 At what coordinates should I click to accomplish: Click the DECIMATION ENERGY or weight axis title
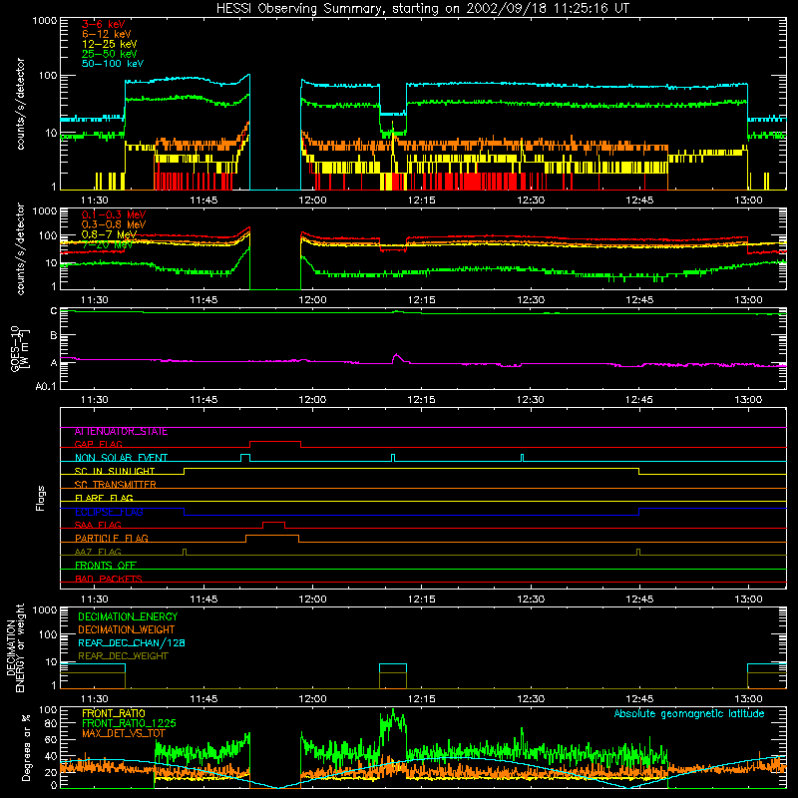point(15,647)
